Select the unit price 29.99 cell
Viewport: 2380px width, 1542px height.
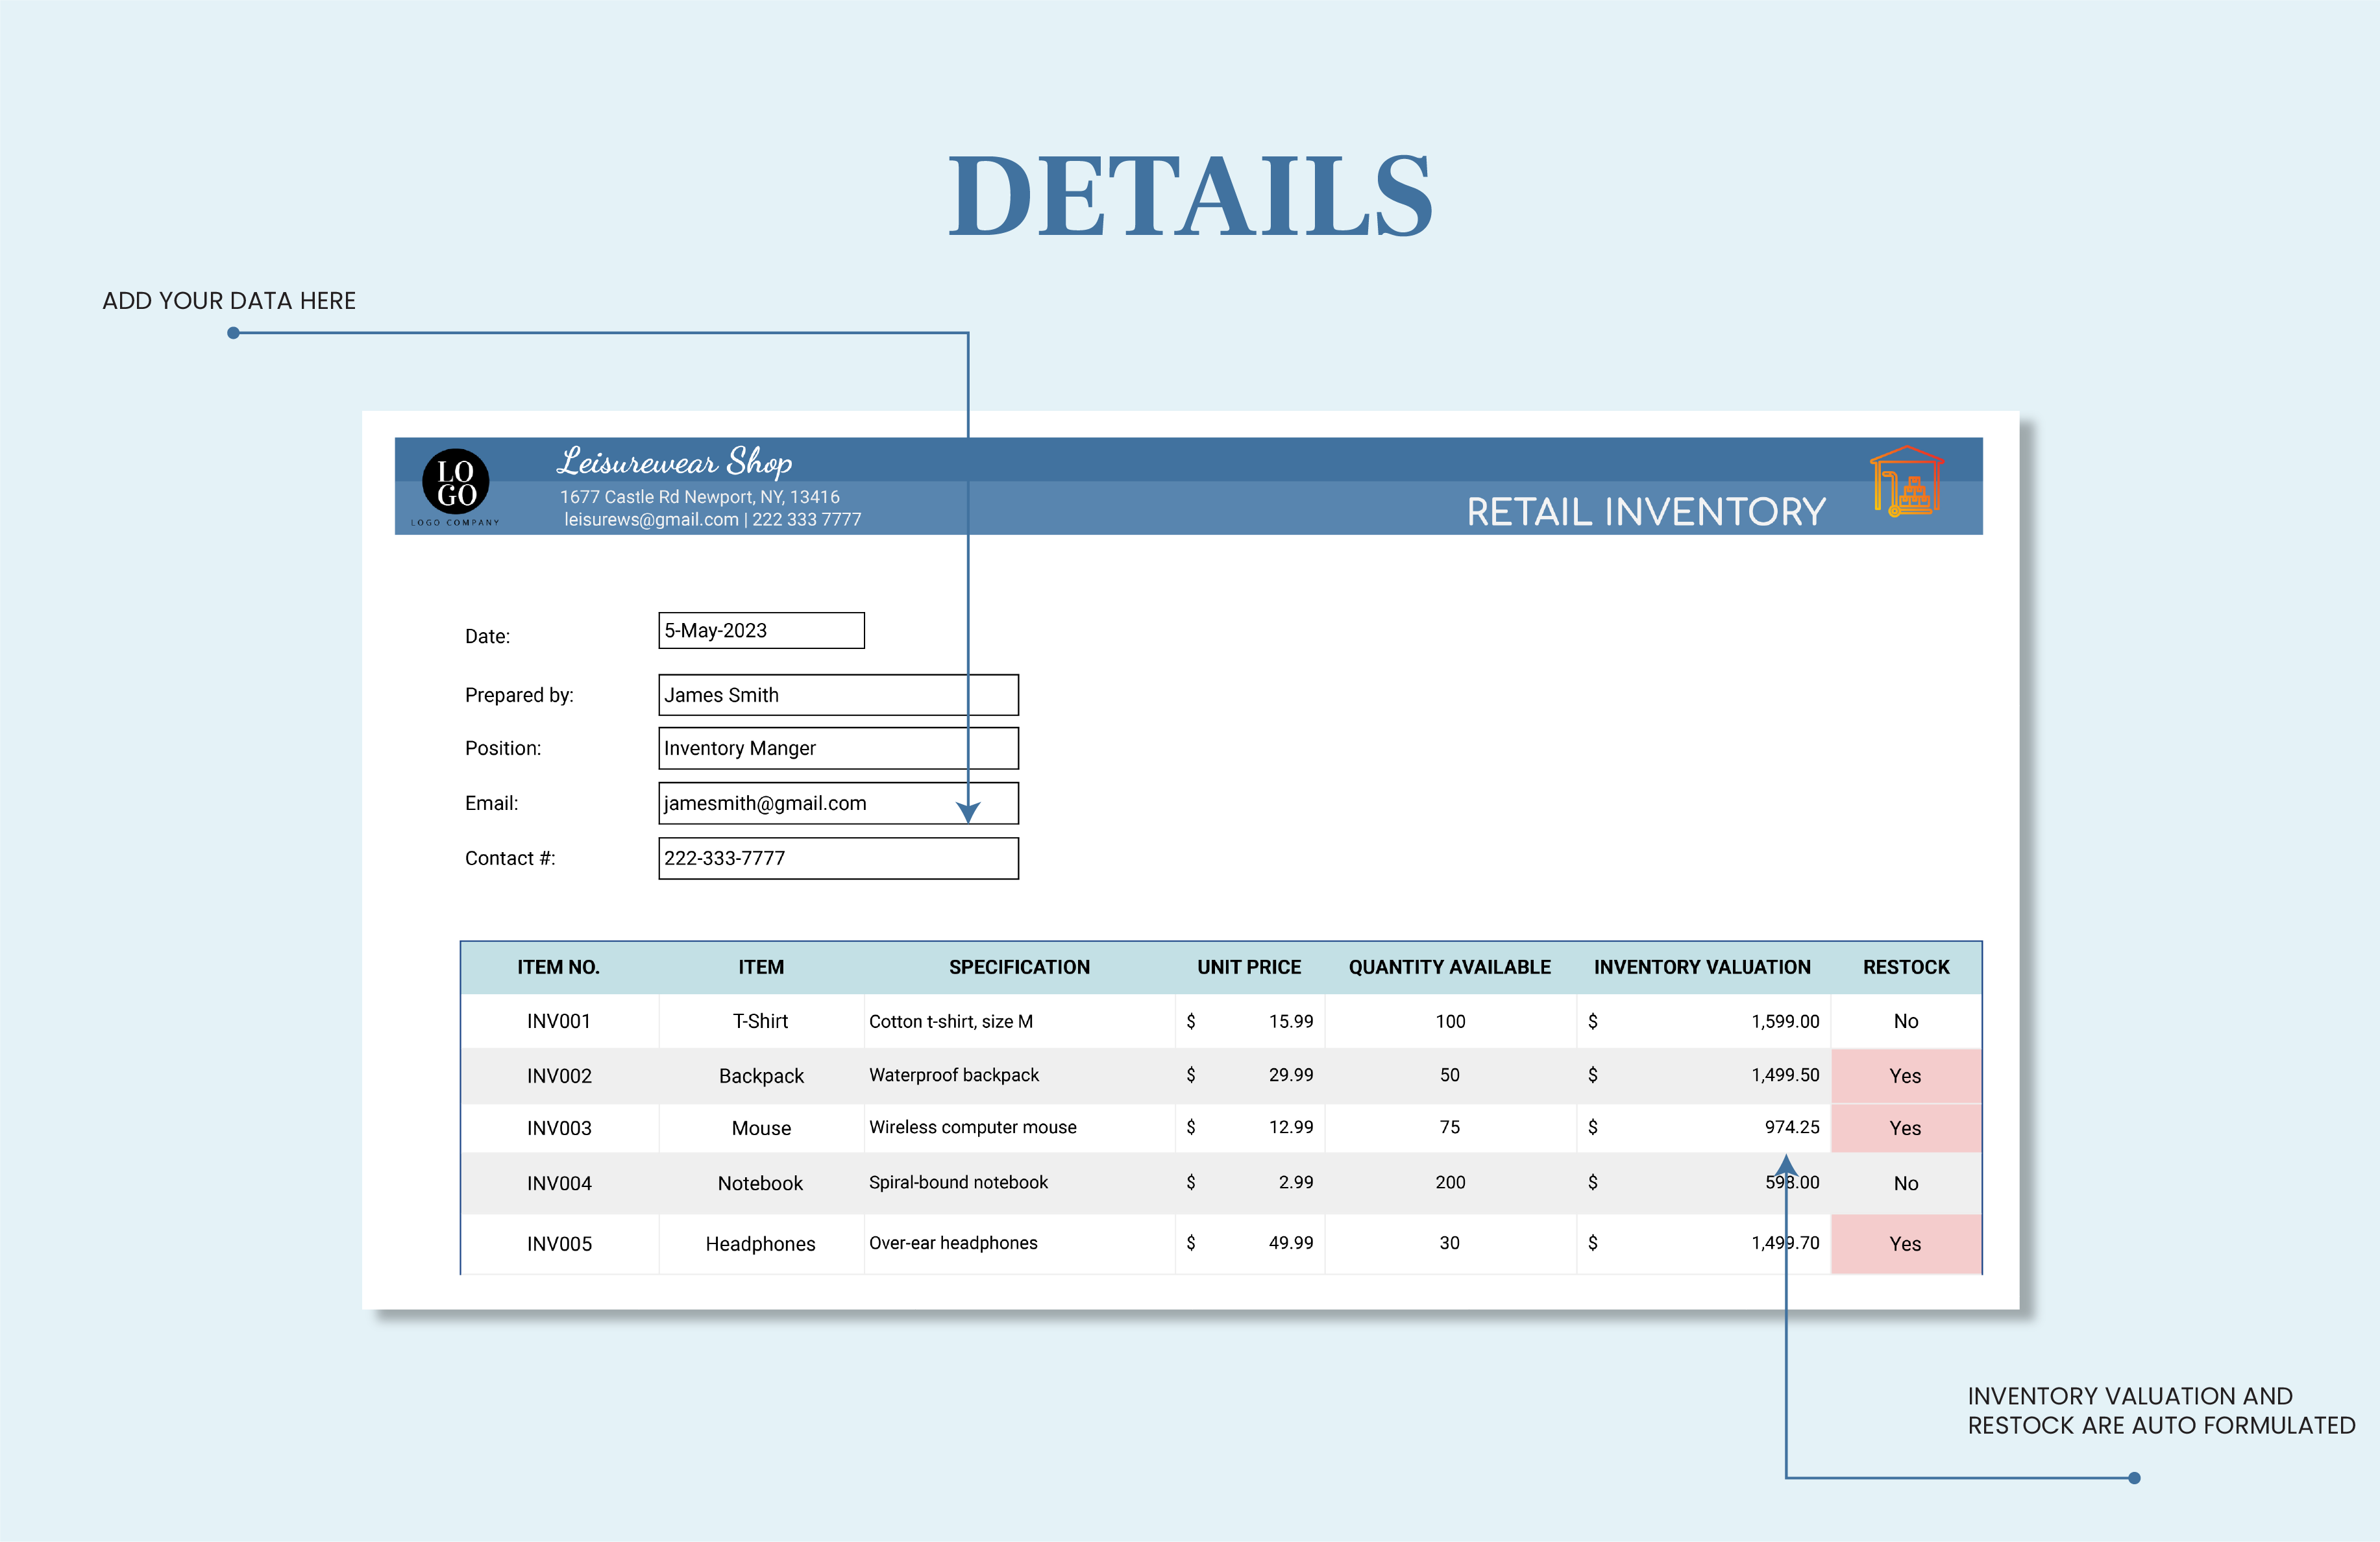(1250, 1076)
